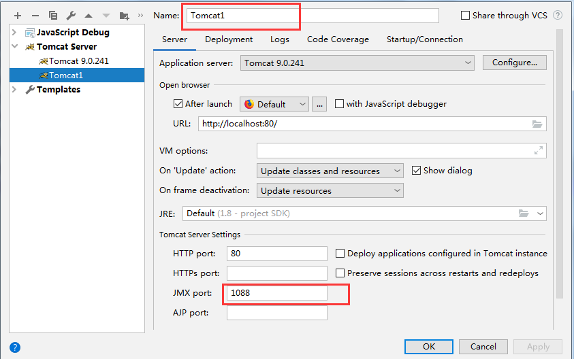Open the Logs tab
The image size is (574, 359).
tap(280, 39)
